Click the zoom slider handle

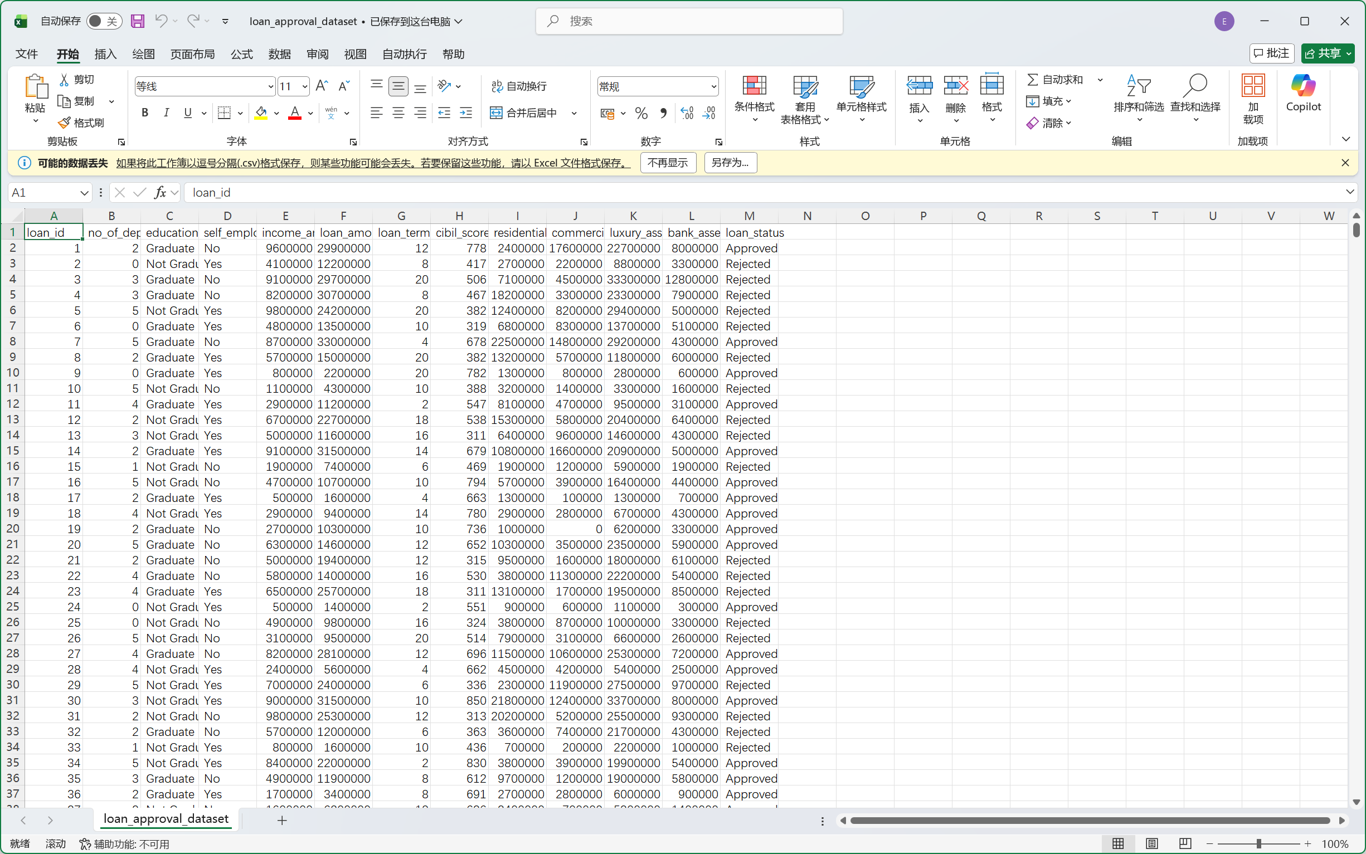pyautogui.click(x=1258, y=843)
